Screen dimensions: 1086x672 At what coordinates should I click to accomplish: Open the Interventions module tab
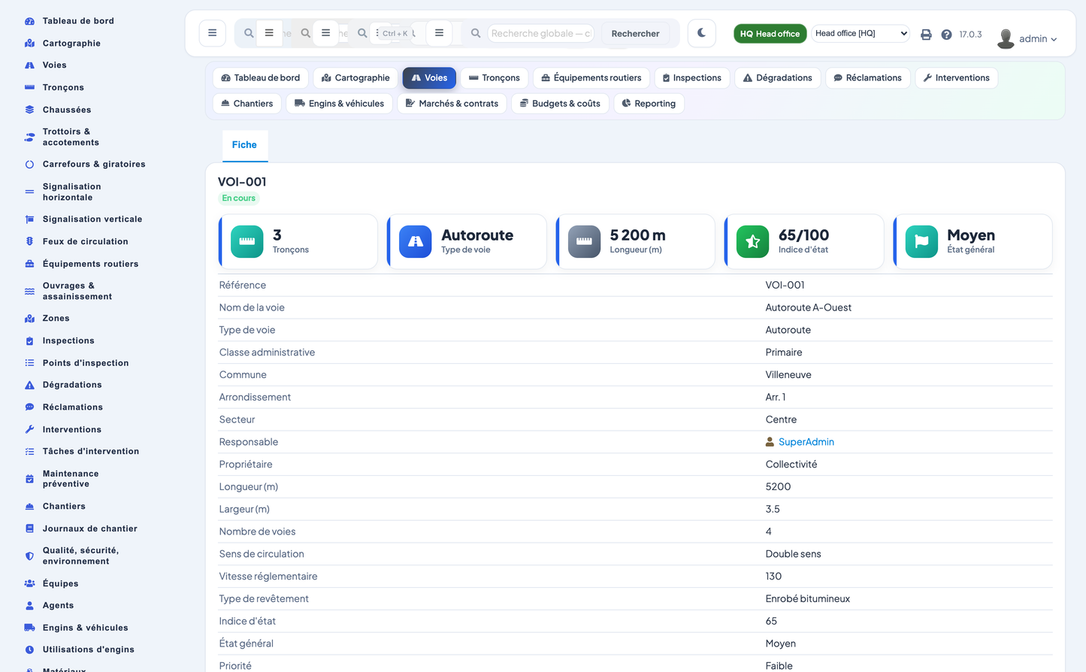click(x=956, y=77)
